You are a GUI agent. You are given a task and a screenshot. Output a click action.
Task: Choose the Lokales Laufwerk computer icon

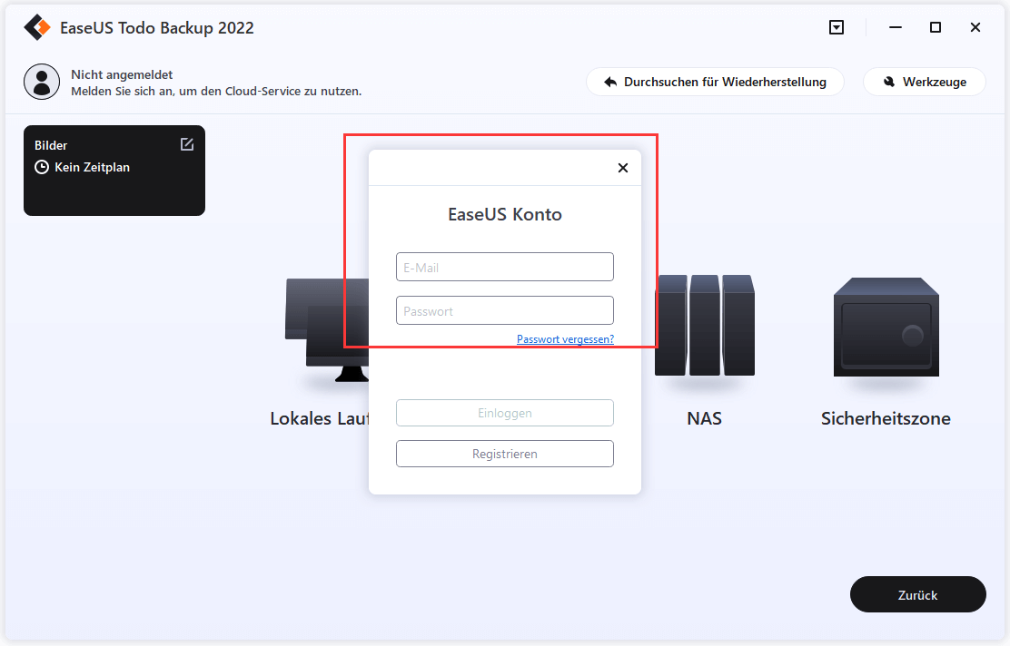click(x=327, y=329)
